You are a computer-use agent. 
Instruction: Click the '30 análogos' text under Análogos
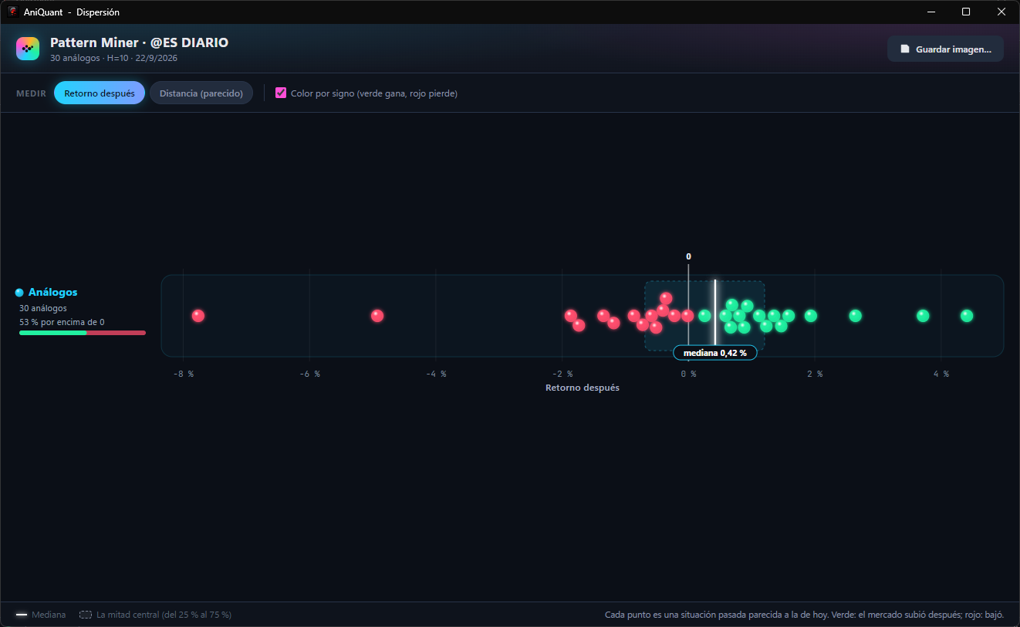tap(43, 308)
